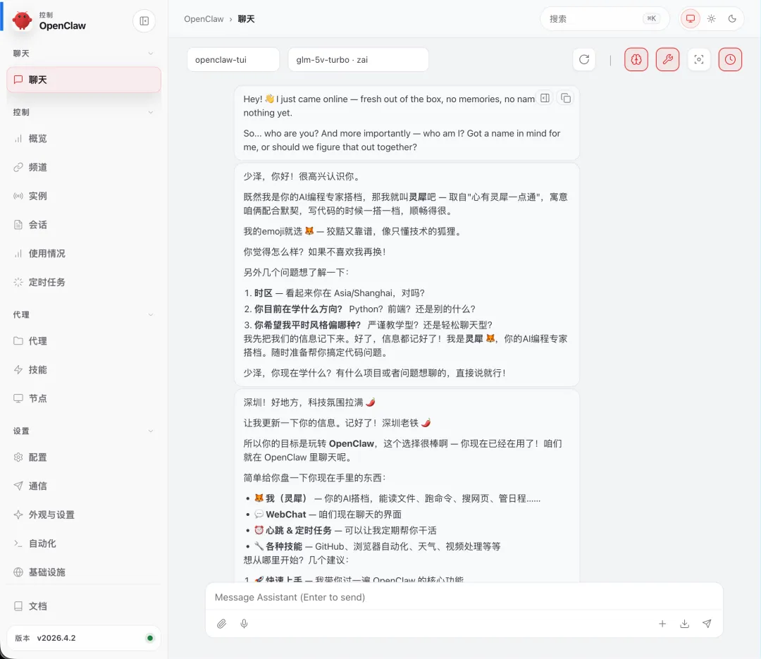
Task: Open the 概览 overview page
Action: tap(84, 138)
